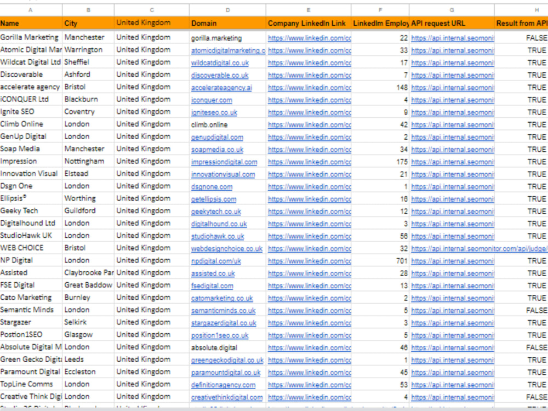This screenshot has width=548, height=411.
Task: Open the webdesignchoice.co.uk link
Action: 226,249
